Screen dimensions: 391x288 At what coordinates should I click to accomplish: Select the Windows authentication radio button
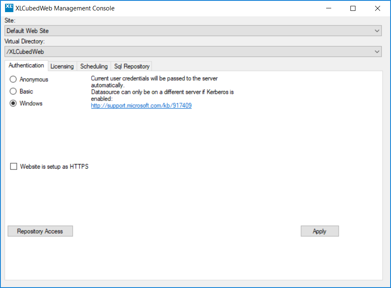(13, 103)
